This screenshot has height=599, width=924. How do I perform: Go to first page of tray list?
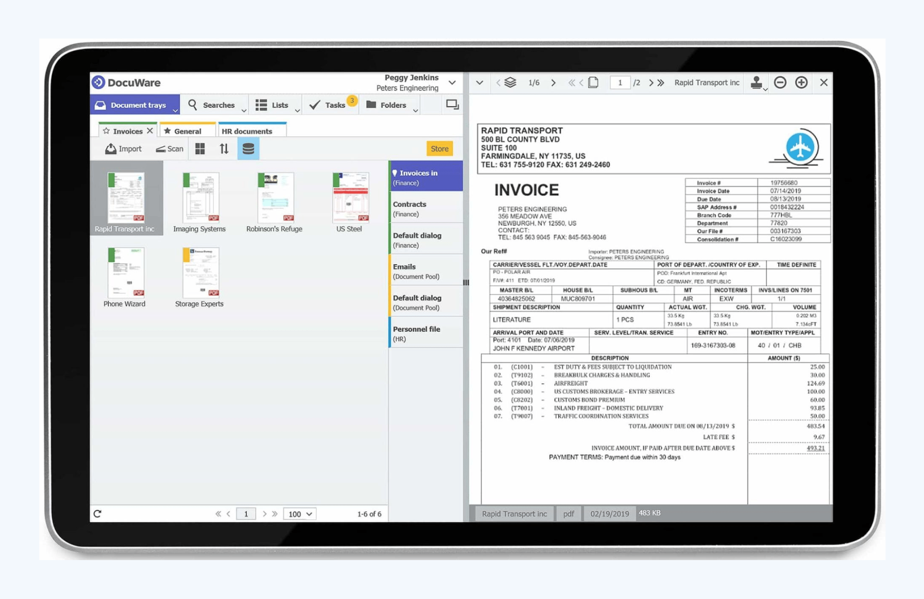[x=218, y=514]
